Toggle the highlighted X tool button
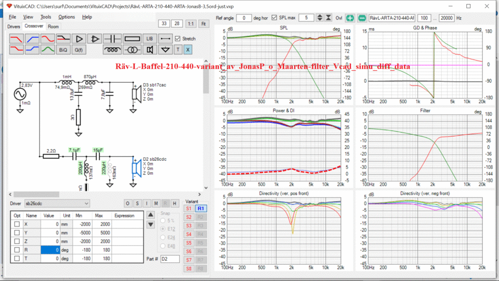Screen dimensions: 499x281 (x=188, y=50)
